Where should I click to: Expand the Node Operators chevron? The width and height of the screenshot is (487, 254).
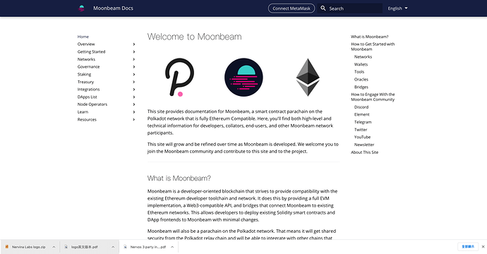[x=134, y=104]
